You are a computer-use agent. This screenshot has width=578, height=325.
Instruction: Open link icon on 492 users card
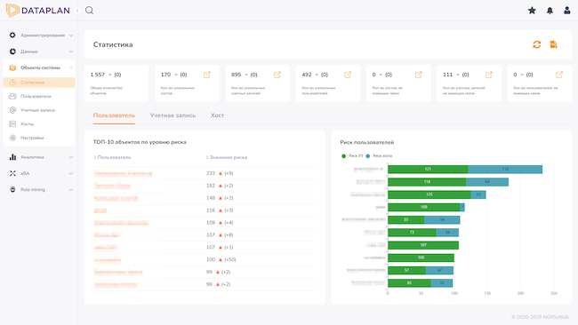tap(348, 75)
